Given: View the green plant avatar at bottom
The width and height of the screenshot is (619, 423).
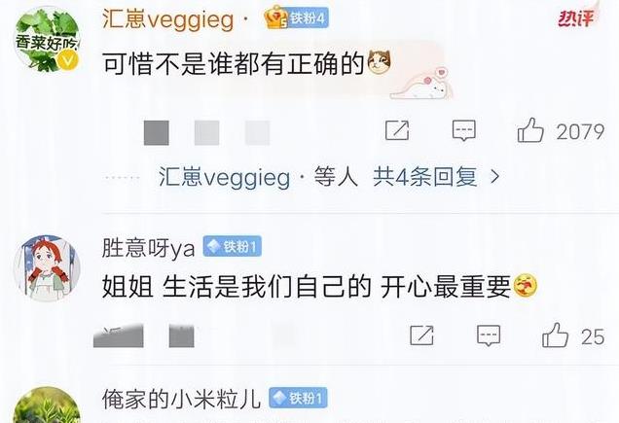Looking at the screenshot, I should click(x=47, y=405).
